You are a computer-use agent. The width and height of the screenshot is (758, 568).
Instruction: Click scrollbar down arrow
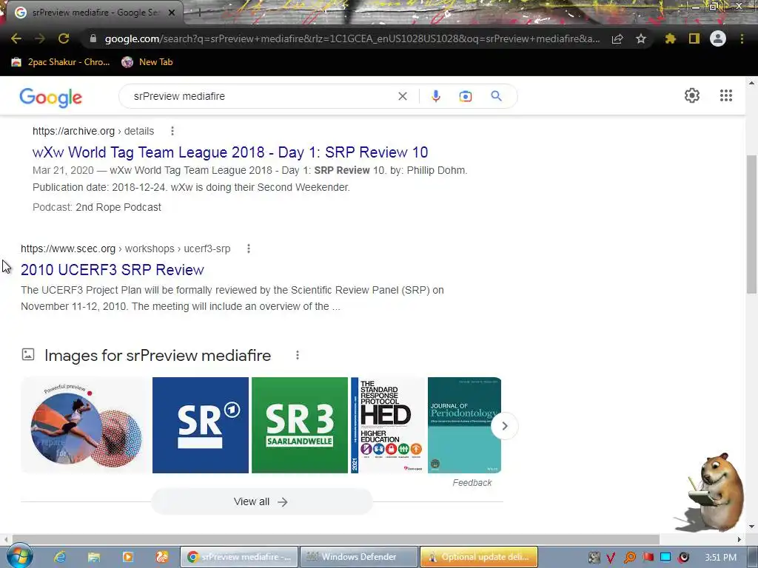point(751,527)
